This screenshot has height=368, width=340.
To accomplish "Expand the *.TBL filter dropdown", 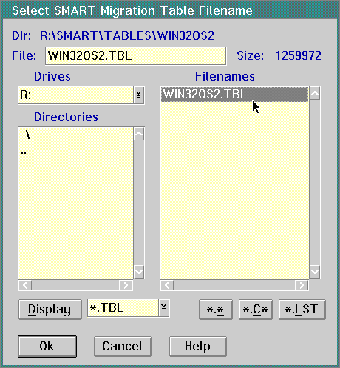I will coord(164,308).
